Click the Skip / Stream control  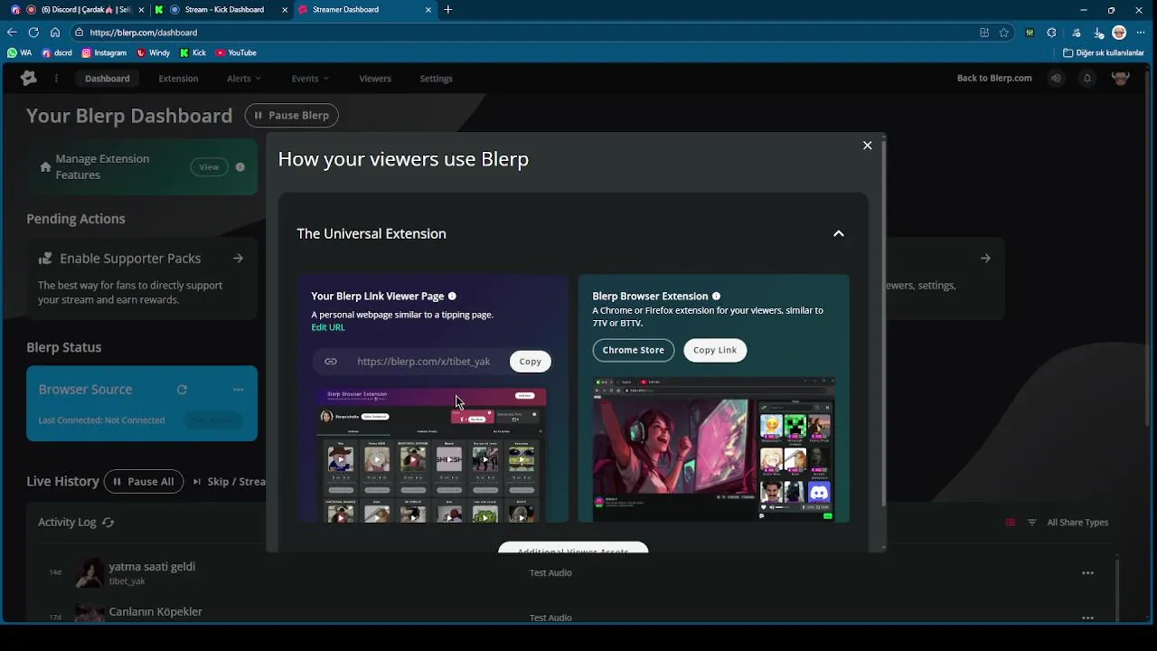[x=229, y=481]
